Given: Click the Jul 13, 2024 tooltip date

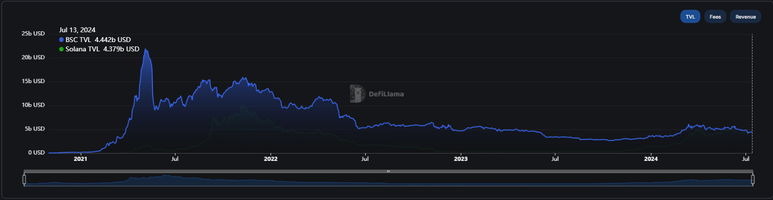Looking at the screenshot, I should point(77,30).
